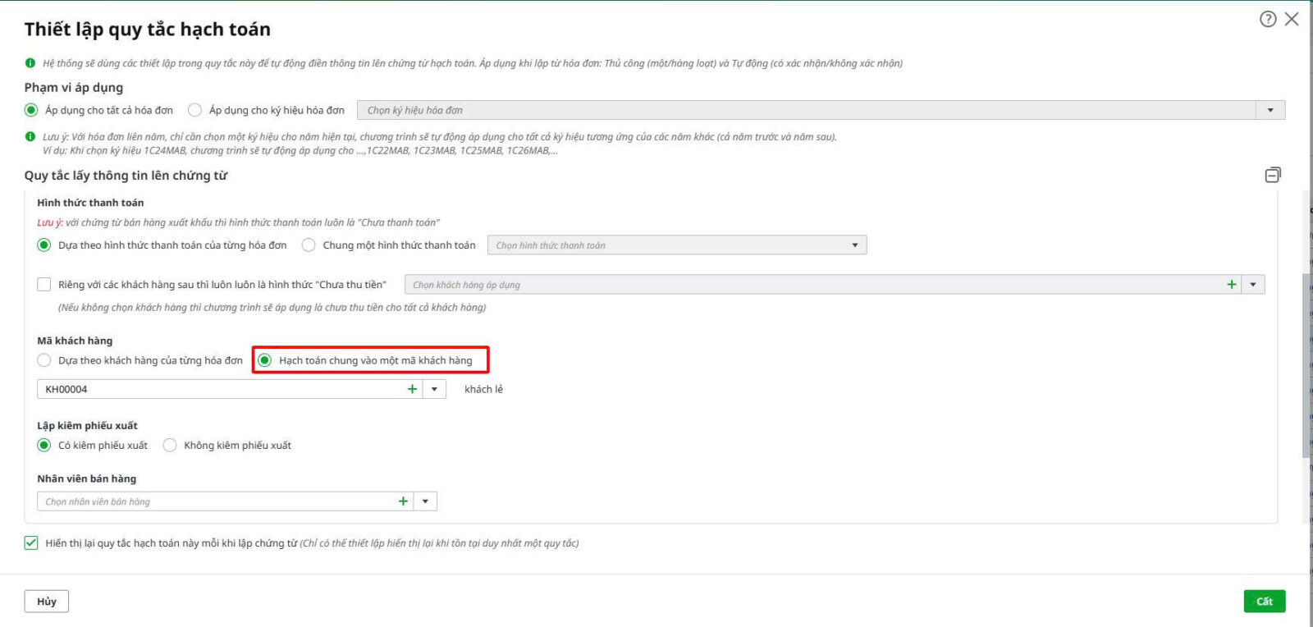Uncheck Hiển thị lại quy tắc hạch toán
Viewport: 1313px width, 627px height.
click(x=31, y=543)
